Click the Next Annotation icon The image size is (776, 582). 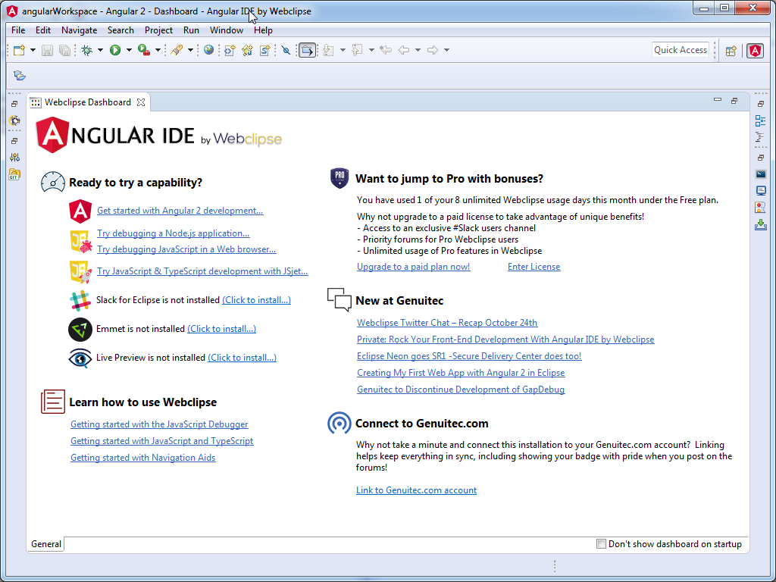[328, 50]
